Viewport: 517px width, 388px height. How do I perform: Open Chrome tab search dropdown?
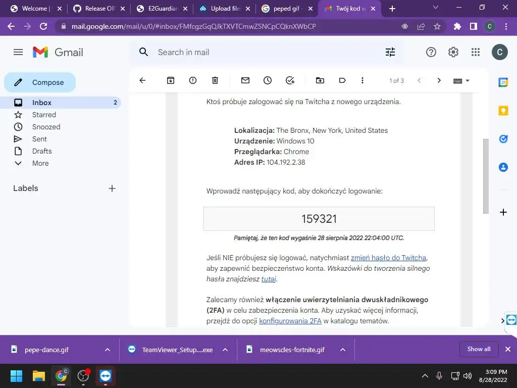[436, 7]
